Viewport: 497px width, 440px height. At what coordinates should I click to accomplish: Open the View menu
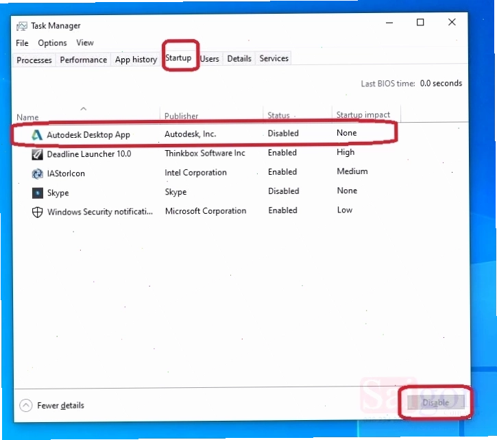pyautogui.click(x=84, y=42)
